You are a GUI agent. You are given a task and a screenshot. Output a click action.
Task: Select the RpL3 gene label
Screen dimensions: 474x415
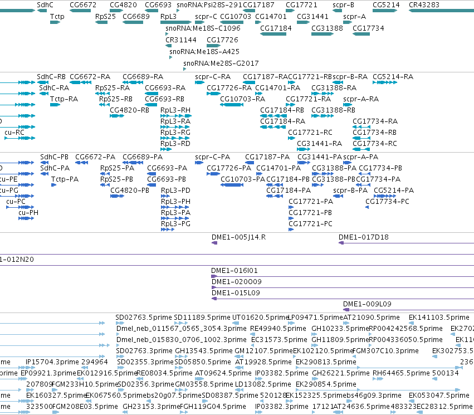[168, 17]
